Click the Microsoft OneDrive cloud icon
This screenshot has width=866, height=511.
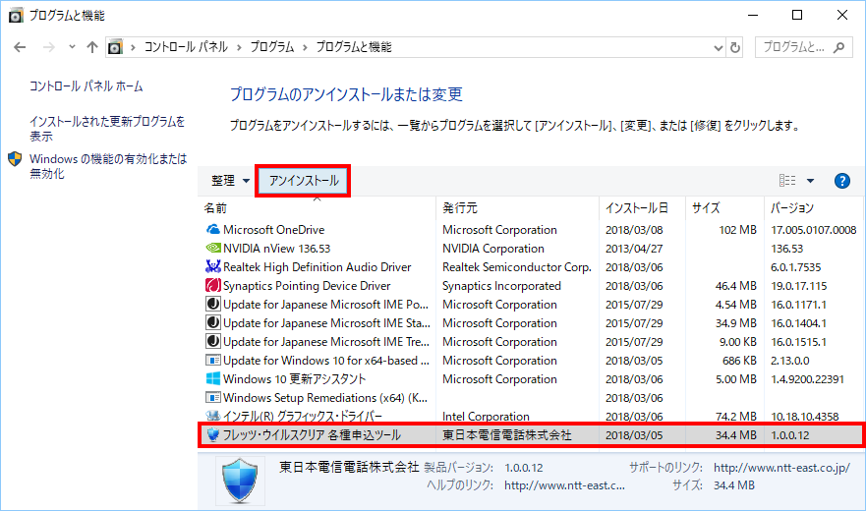(x=212, y=230)
